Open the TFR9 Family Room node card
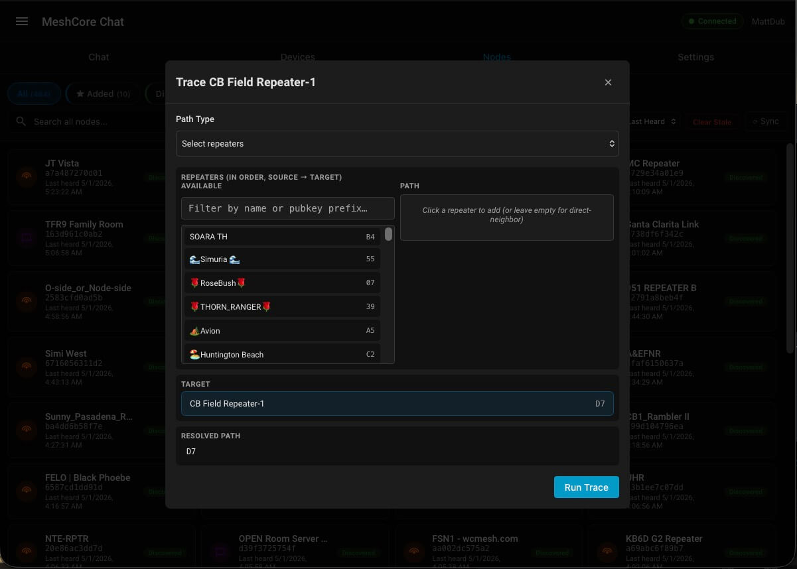The height and width of the screenshot is (569, 797). click(88, 238)
